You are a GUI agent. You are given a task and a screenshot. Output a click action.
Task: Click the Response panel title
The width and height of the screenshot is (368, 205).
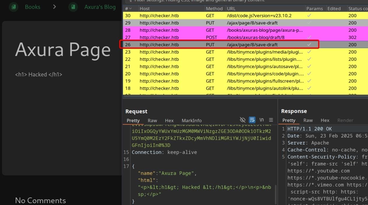[294, 111]
